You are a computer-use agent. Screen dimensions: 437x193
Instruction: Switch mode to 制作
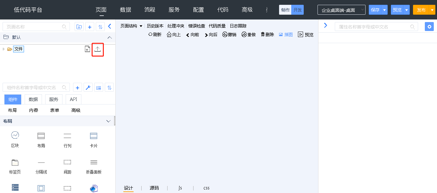click(x=285, y=10)
